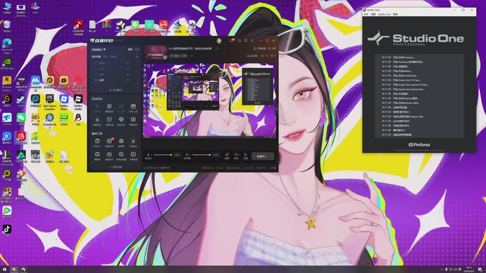Select the Rockstar Games Launcher shortcut
Screen dimensions: 486x273
tap(7, 84)
